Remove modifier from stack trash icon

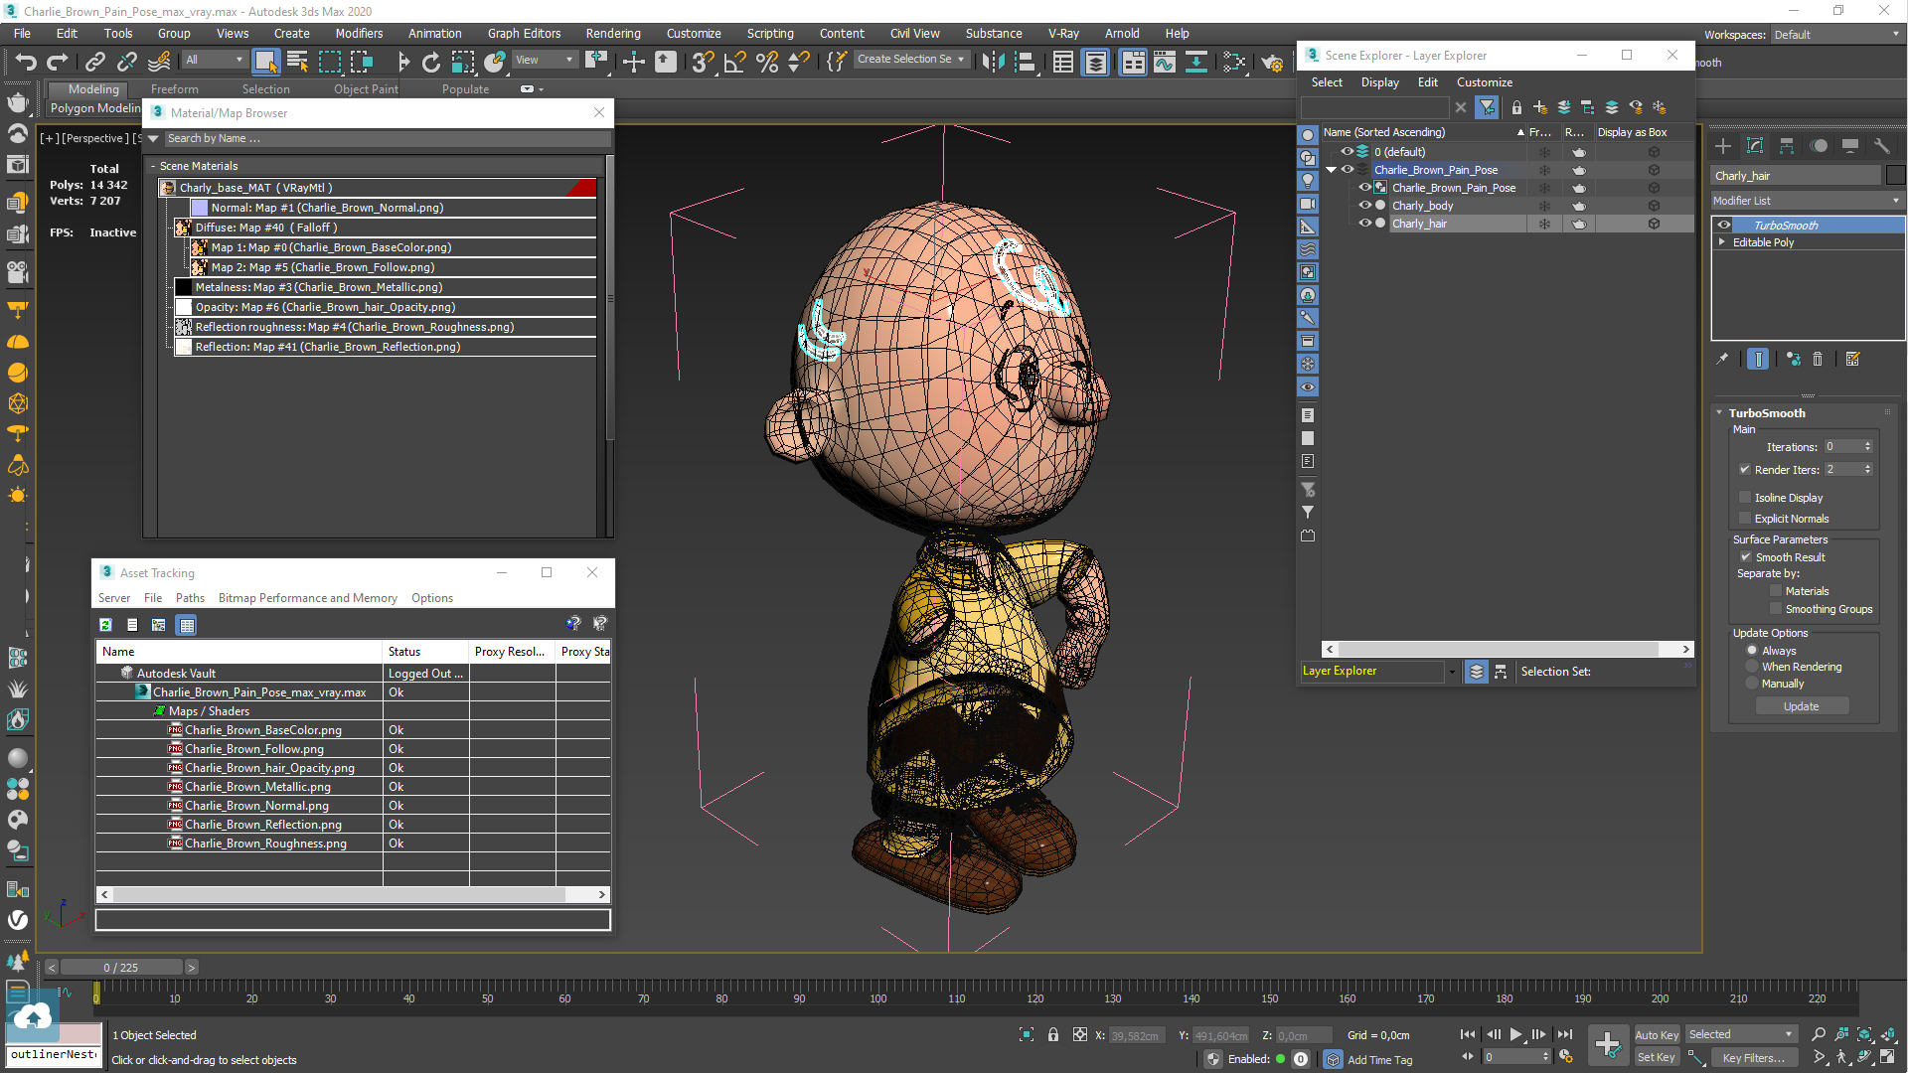[x=1818, y=359]
